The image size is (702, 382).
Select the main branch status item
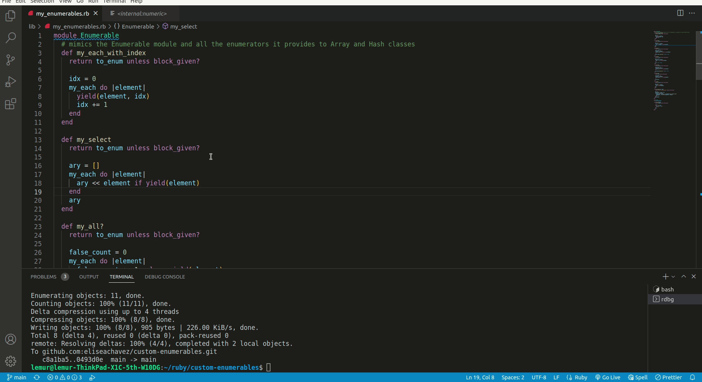pyautogui.click(x=17, y=377)
